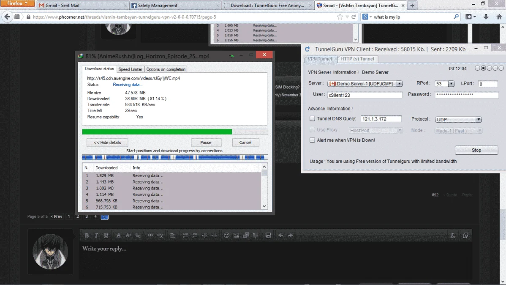This screenshot has width=506, height=285.
Task: Open a new Firefox tab with plus
Action: tap(412, 5)
